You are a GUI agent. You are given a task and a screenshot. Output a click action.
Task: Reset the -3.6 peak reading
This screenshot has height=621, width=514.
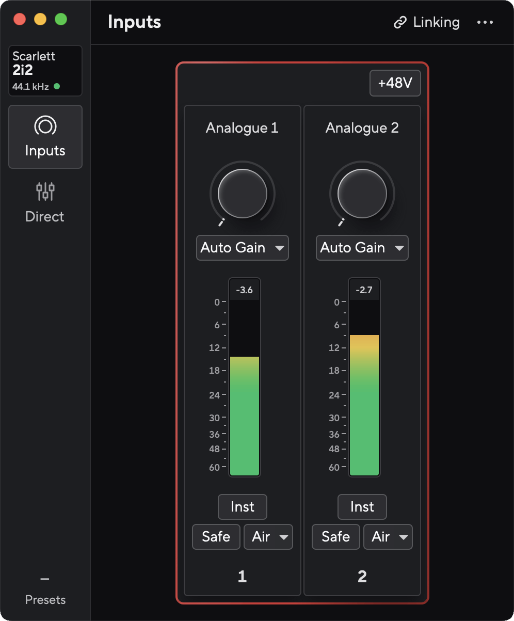pos(244,290)
